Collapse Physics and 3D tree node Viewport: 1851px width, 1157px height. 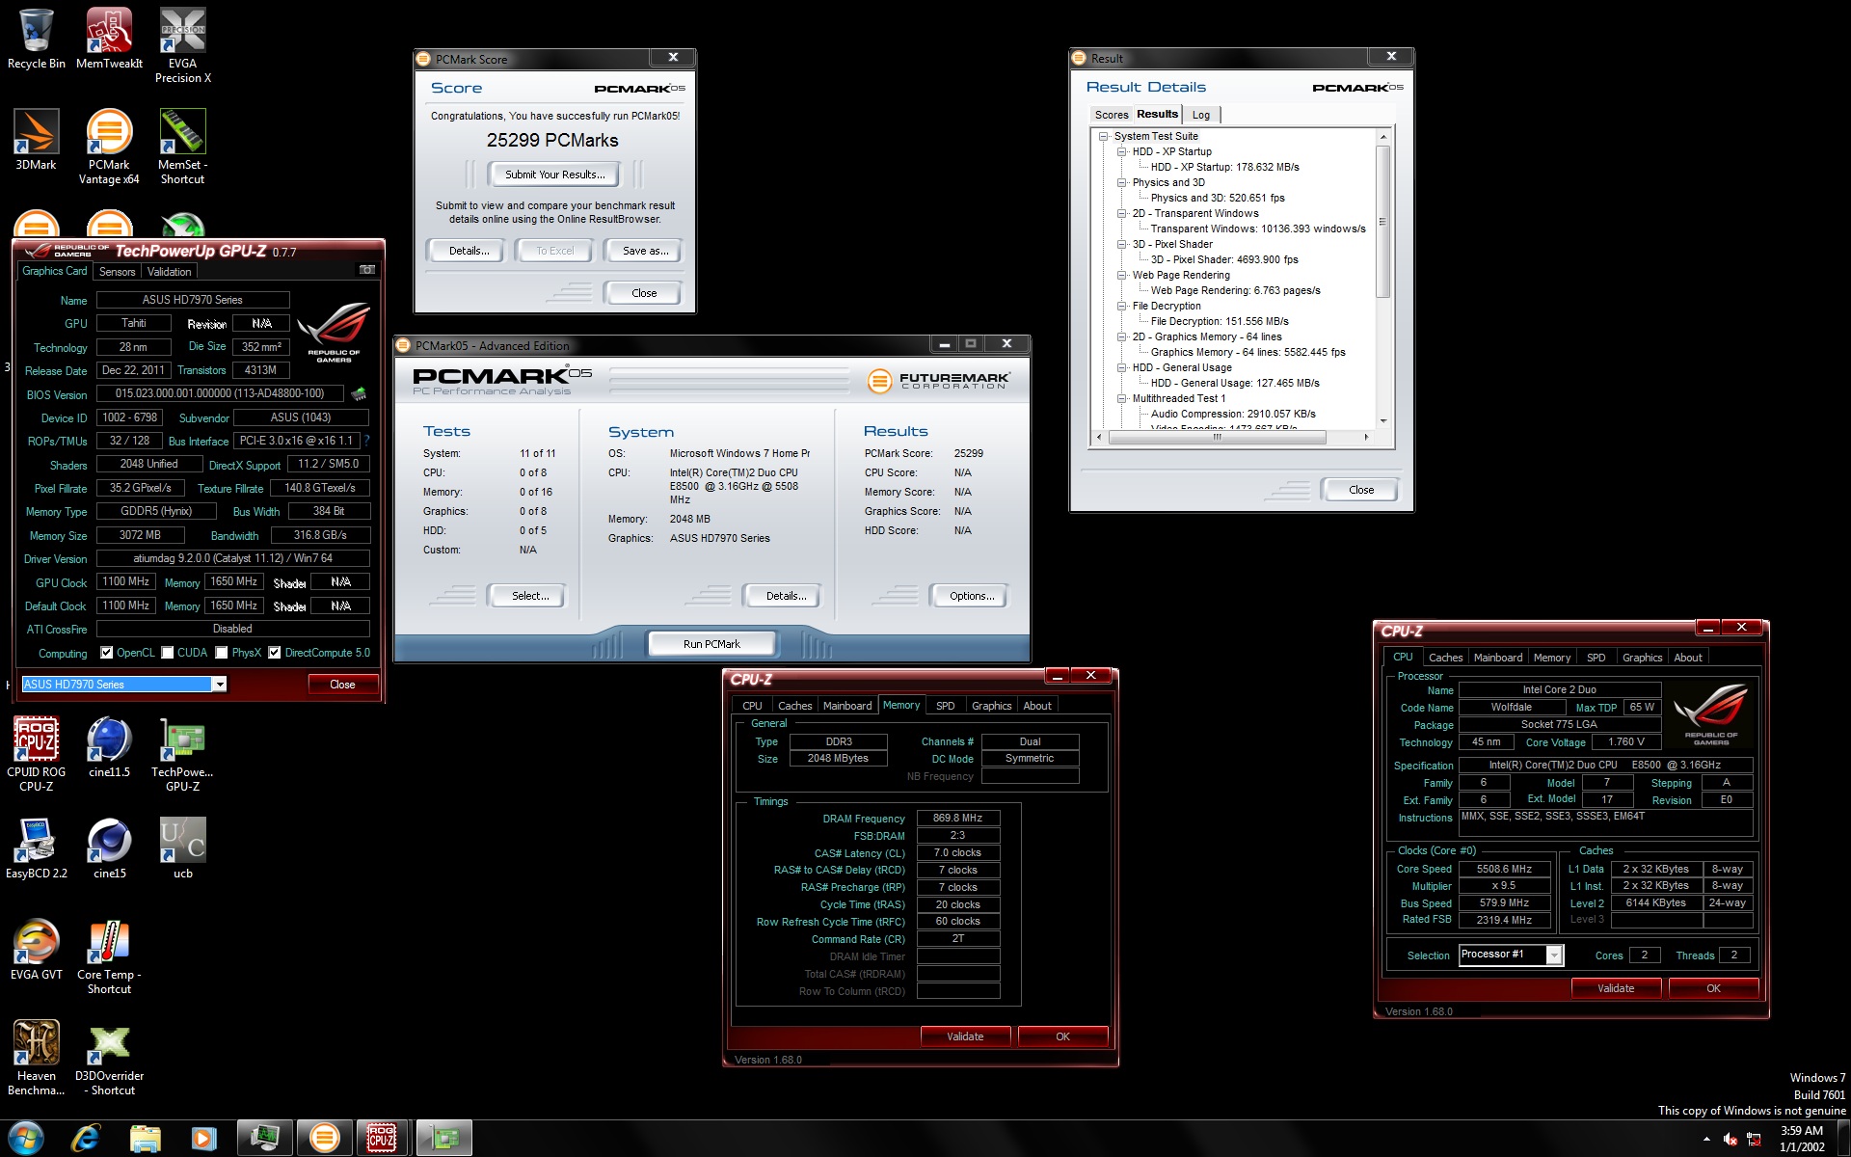click(x=1122, y=182)
